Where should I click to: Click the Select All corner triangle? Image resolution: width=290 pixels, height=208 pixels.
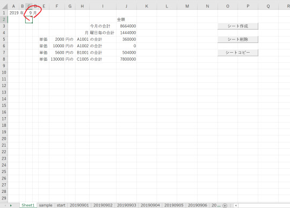coord(5,6)
